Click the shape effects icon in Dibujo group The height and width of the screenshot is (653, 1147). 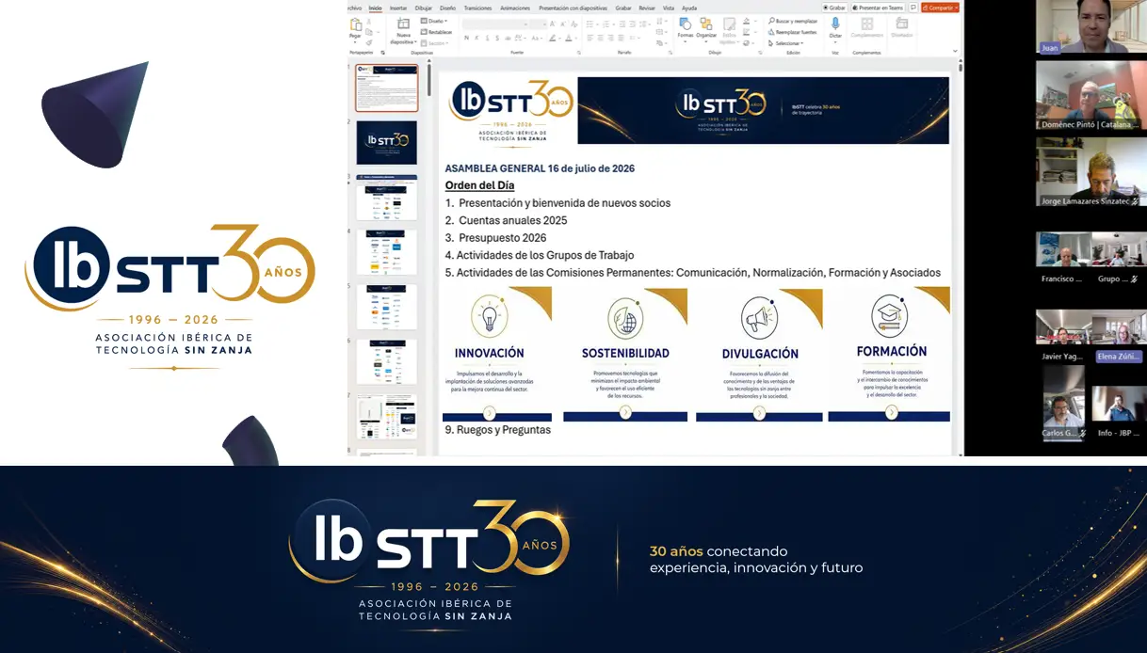click(x=746, y=42)
